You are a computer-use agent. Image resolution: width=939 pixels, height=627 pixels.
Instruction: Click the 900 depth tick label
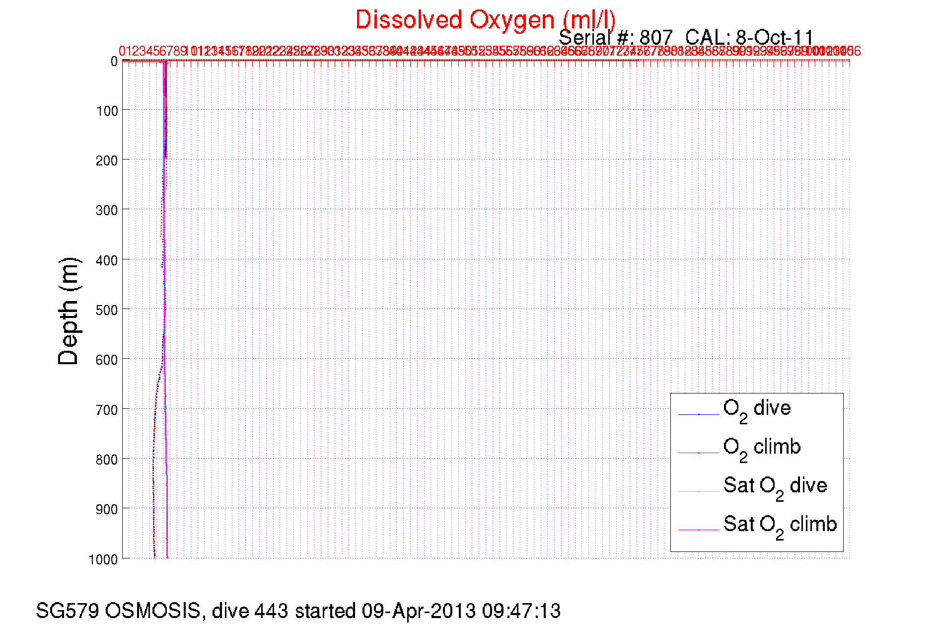(107, 509)
